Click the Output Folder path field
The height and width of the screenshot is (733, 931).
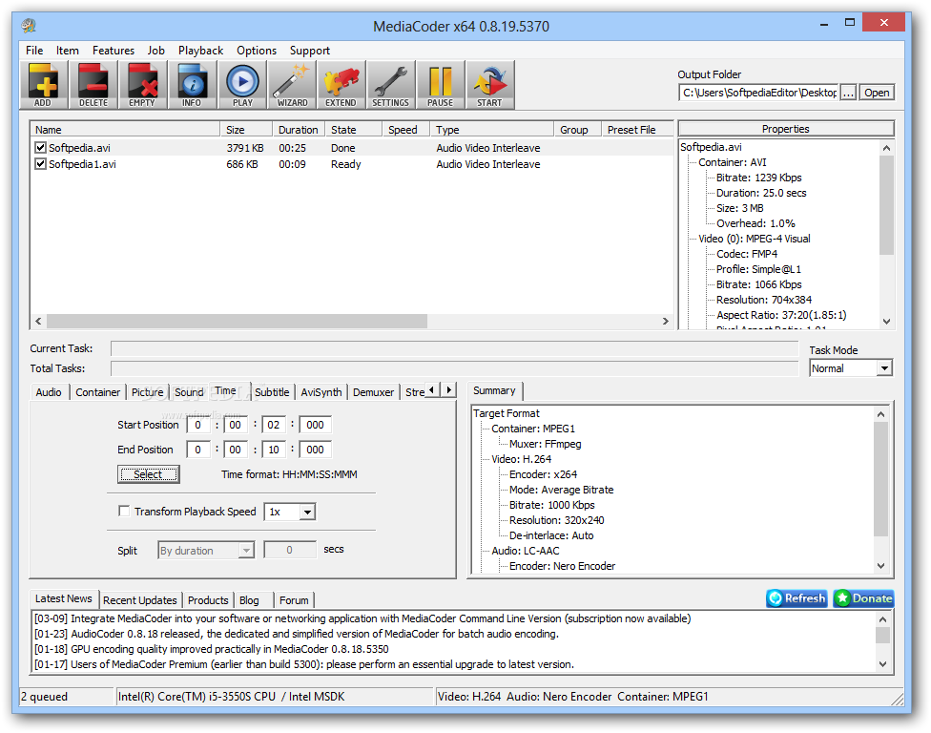click(x=758, y=92)
